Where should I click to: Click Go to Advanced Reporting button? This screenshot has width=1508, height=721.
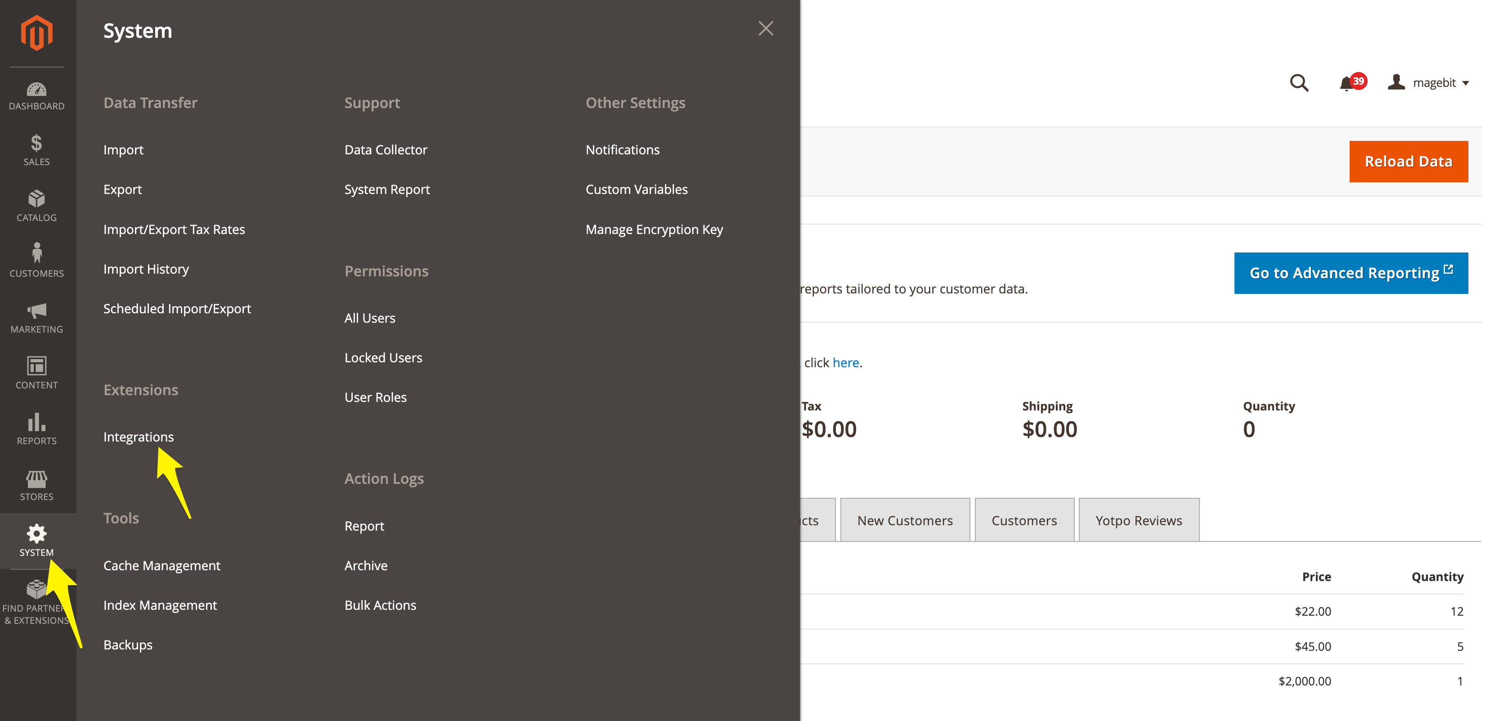click(1351, 273)
